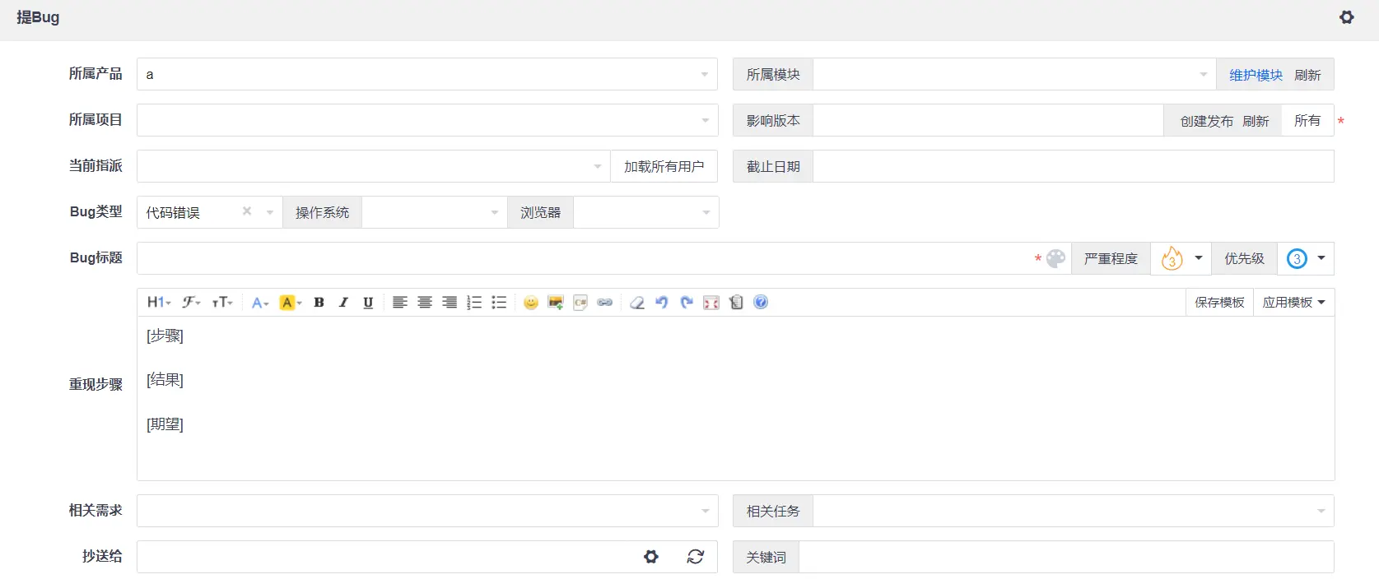The height and width of the screenshot is (579, 1379).
Task: Toggle italic formatting
Action: point(343,303)
